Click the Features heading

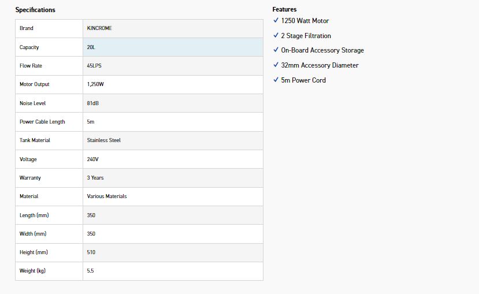click(x=284, y=9)
